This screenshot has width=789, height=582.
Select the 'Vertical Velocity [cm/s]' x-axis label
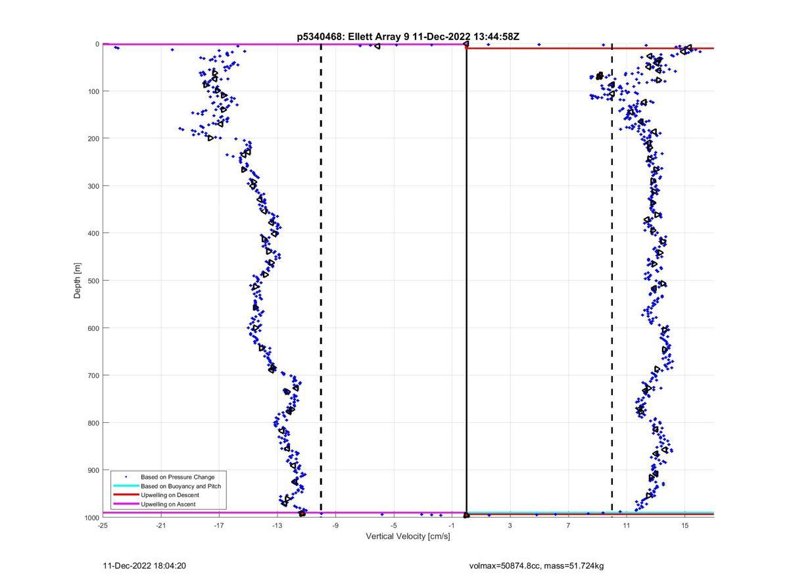(x=408, y=537)
